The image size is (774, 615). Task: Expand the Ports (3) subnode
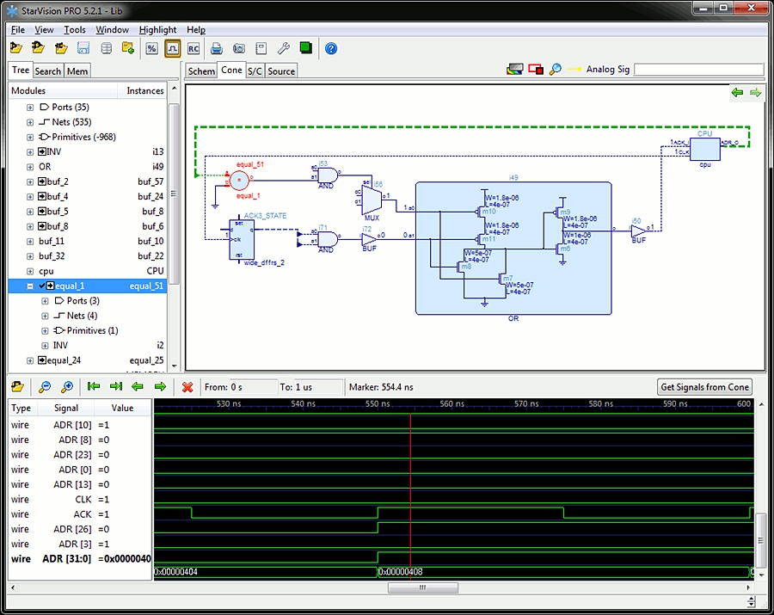tap(46, 301)
